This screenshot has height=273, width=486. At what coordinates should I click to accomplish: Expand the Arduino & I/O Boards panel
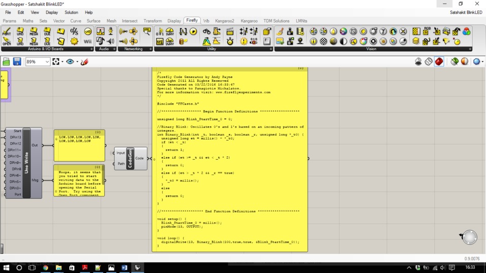pyautogui.click(x=92, y=49)
